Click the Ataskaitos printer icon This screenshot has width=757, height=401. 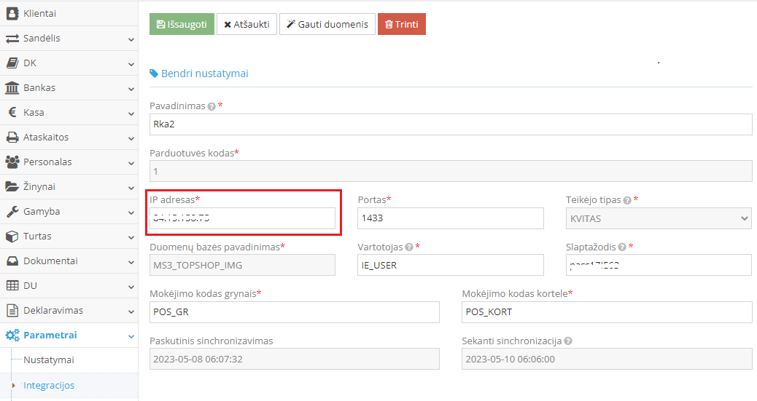(x=12, y=138)
